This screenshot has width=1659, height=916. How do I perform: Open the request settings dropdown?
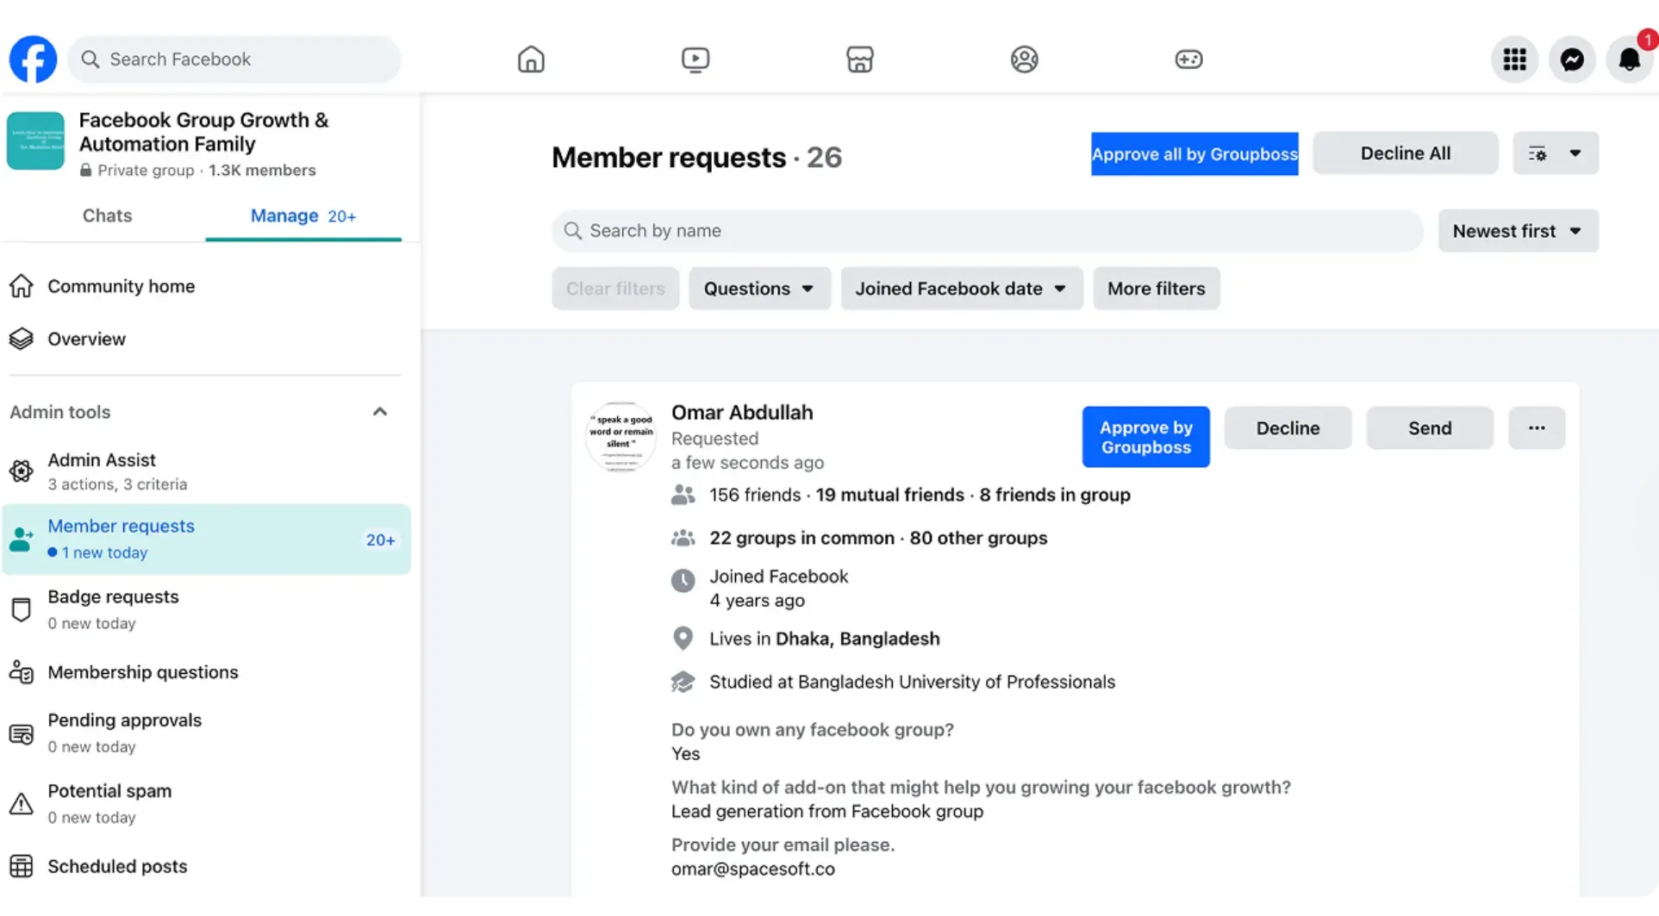click(1555, 153)
